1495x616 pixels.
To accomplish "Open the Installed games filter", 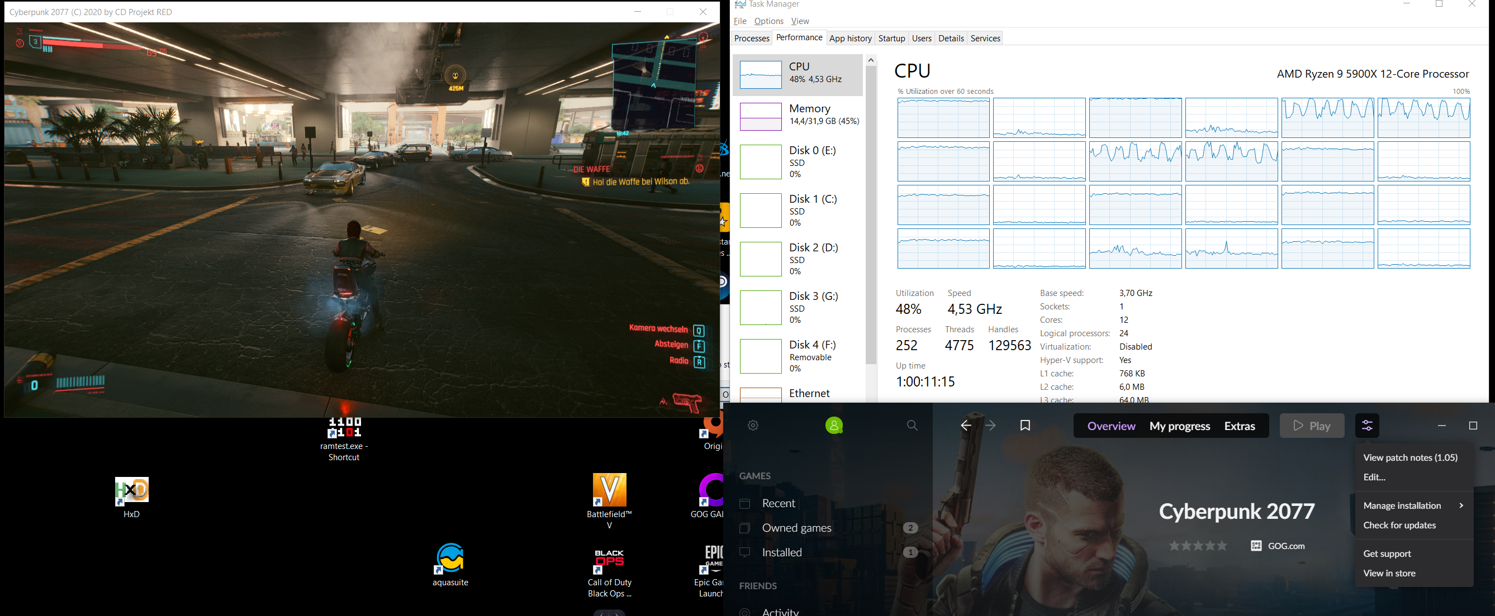I will (781, 553).
